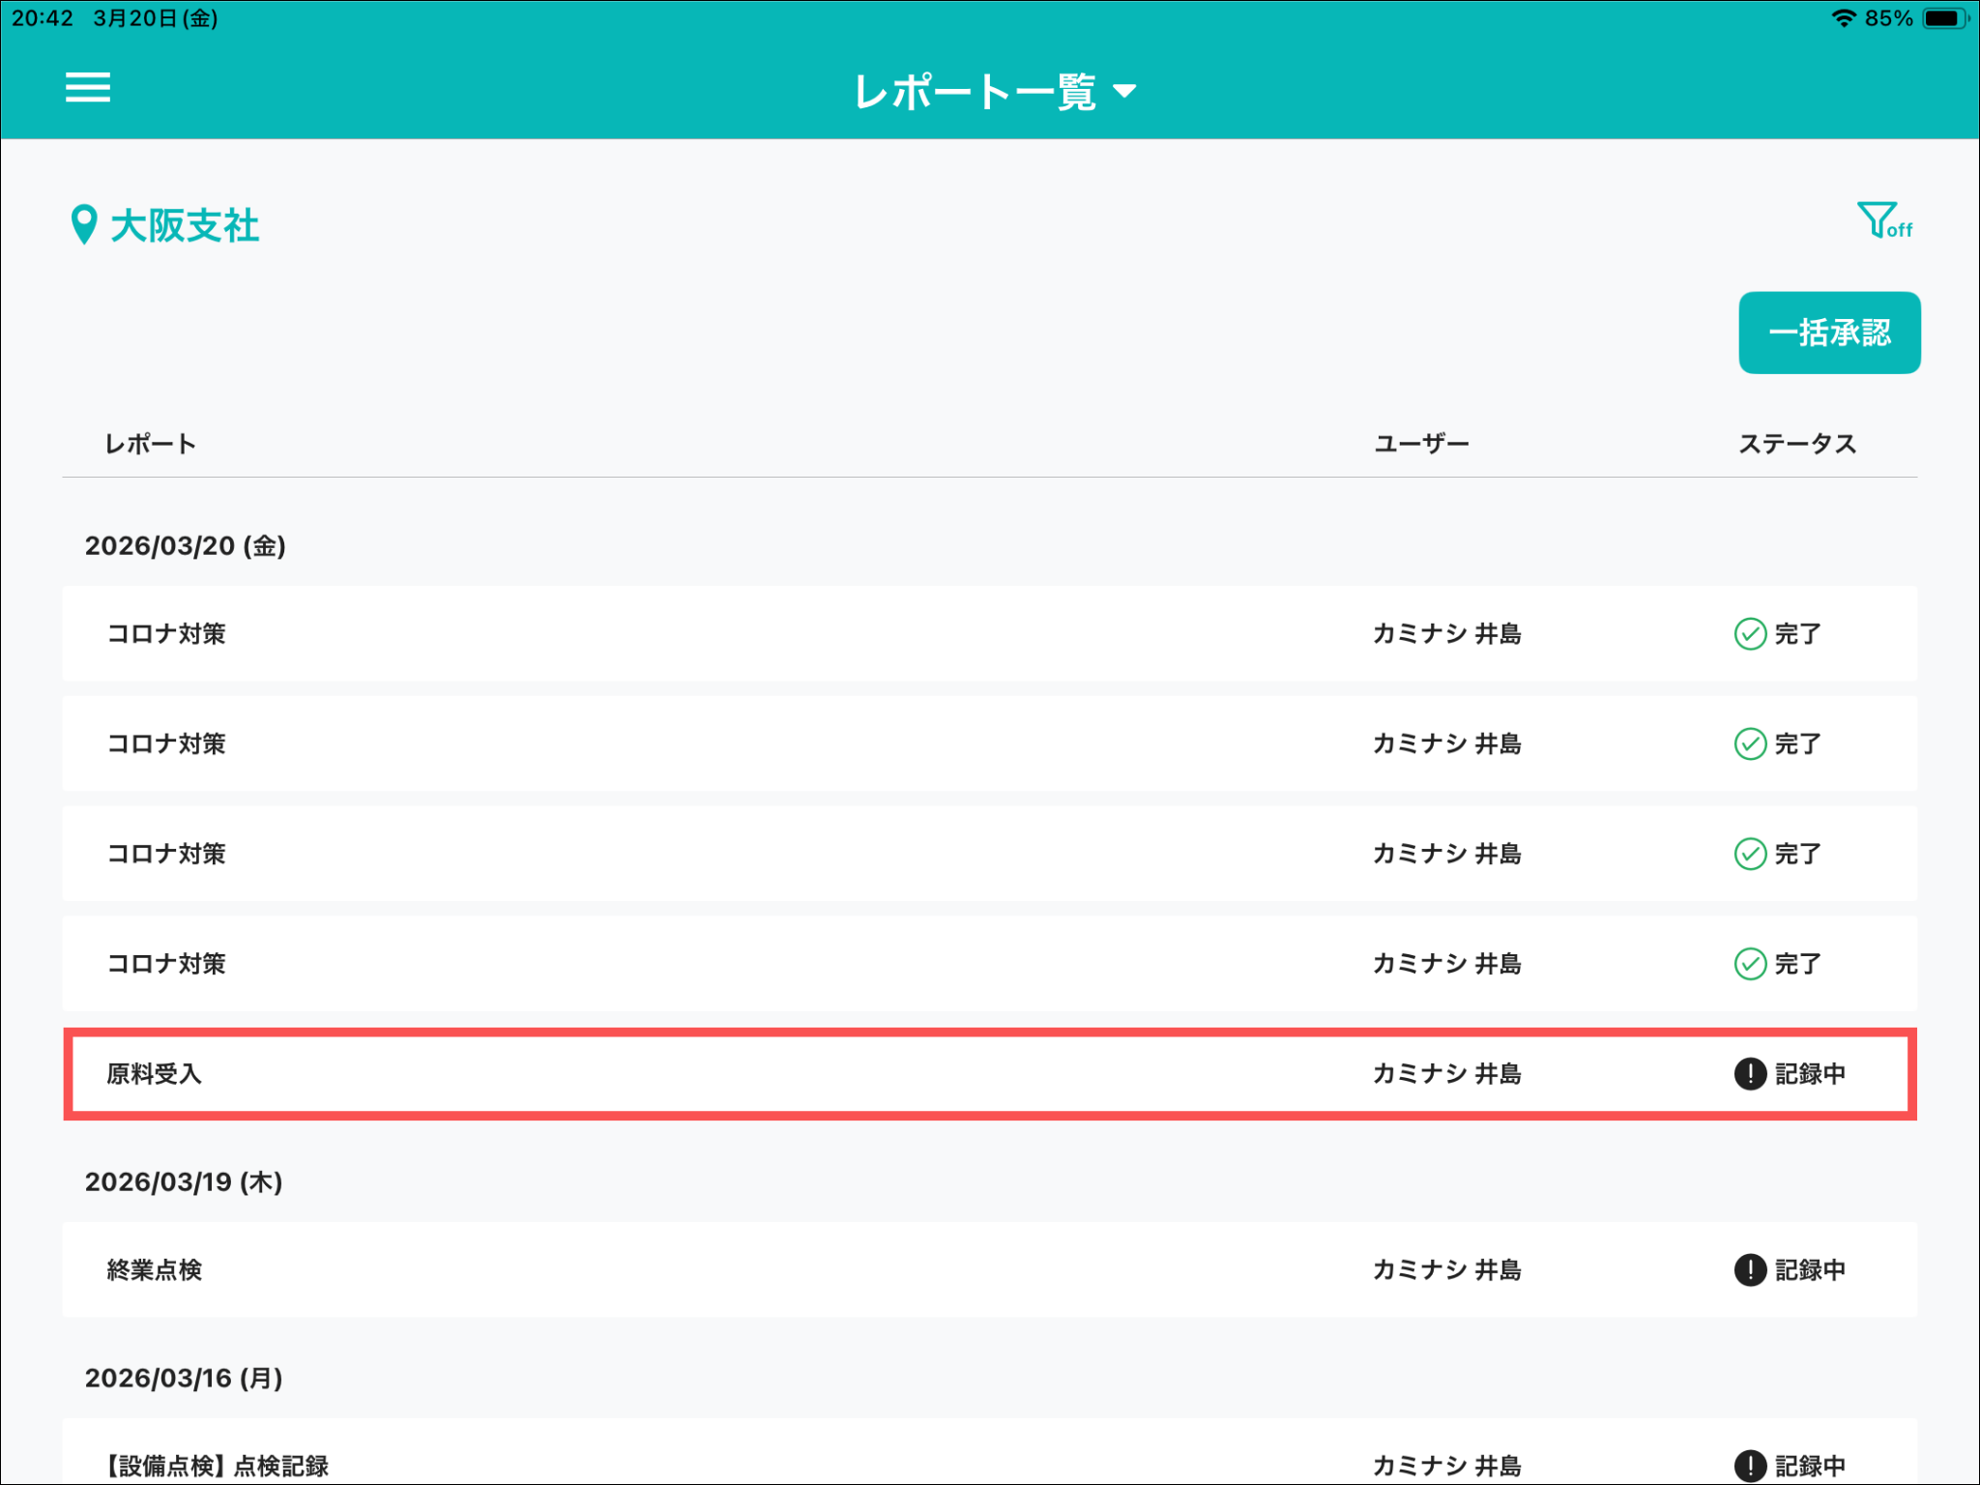Screen dimensions: 1980x1485
Task: Click 記録中 alert icon on 終業点検
Action: [x=1750, y=1270]
